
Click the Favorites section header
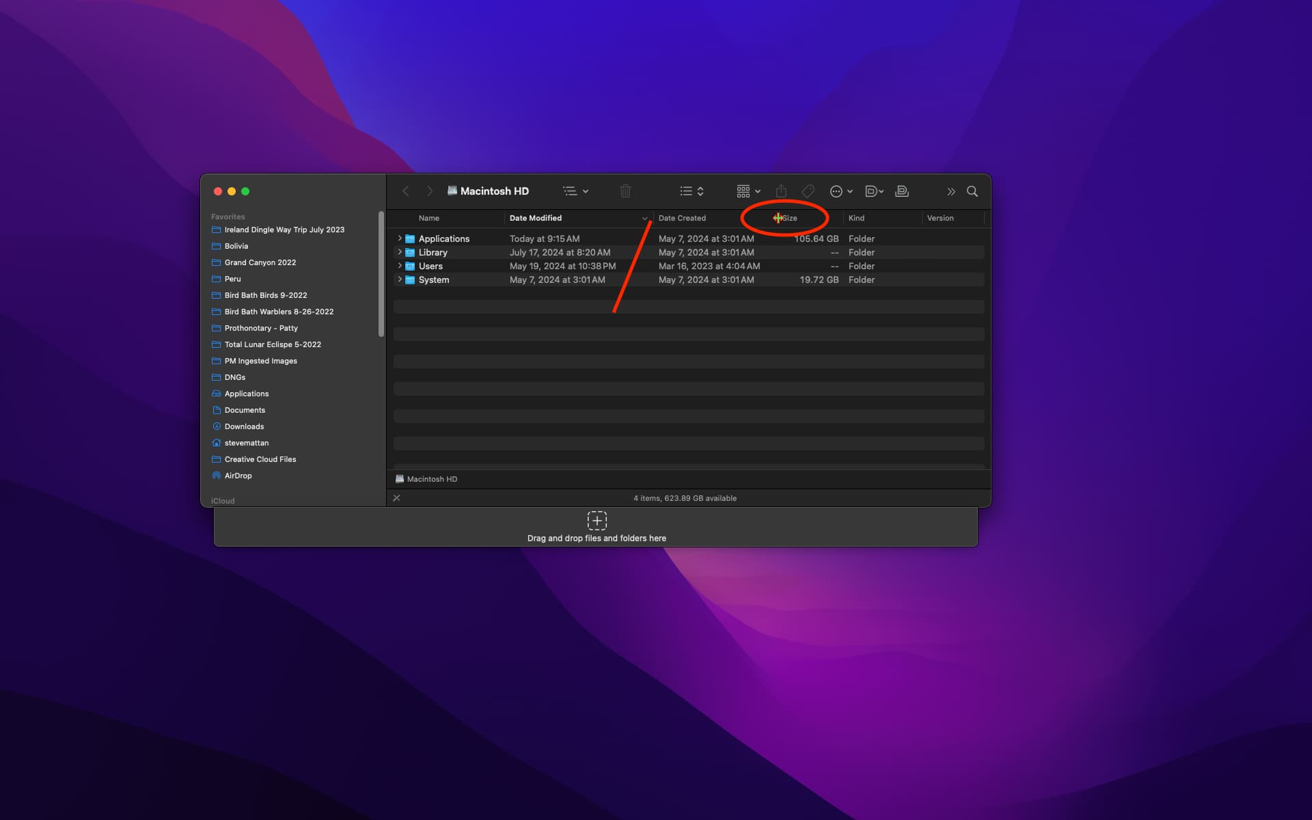click(228, 217)
